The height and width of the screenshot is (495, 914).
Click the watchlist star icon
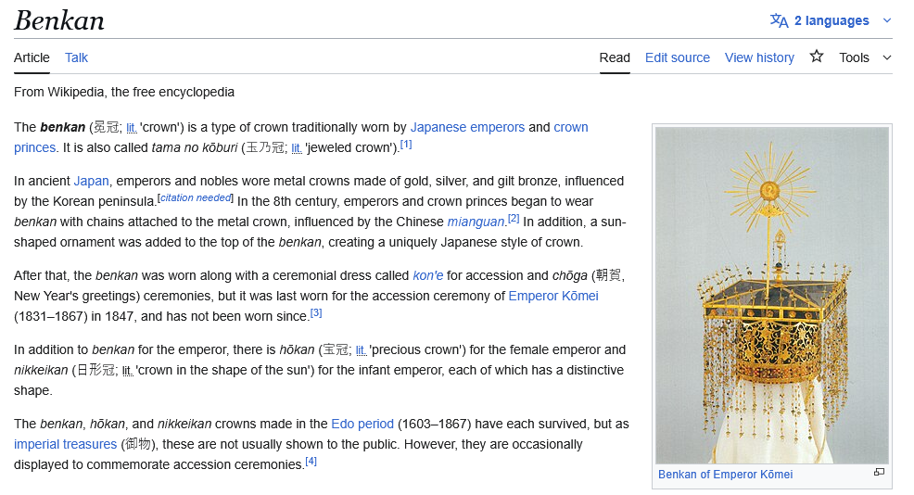pyautogui.click(x=816, y=57)
